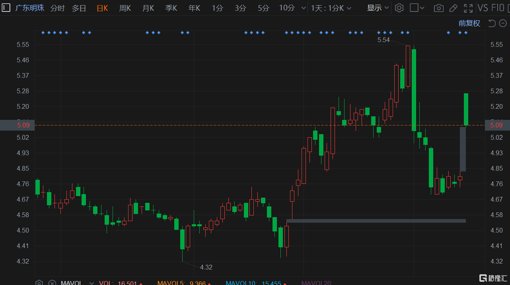Click the layout square icon

pyautogui.click(x=414, y=8)
